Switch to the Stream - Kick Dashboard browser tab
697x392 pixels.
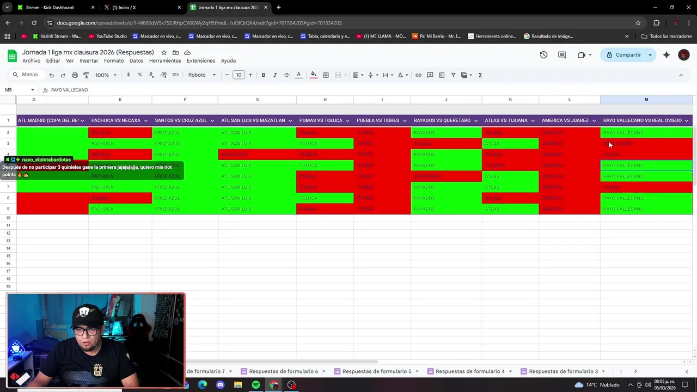click(56, 8)
